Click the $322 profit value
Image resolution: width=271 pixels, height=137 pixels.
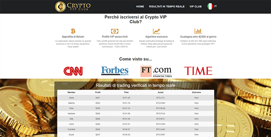[98, 103]
